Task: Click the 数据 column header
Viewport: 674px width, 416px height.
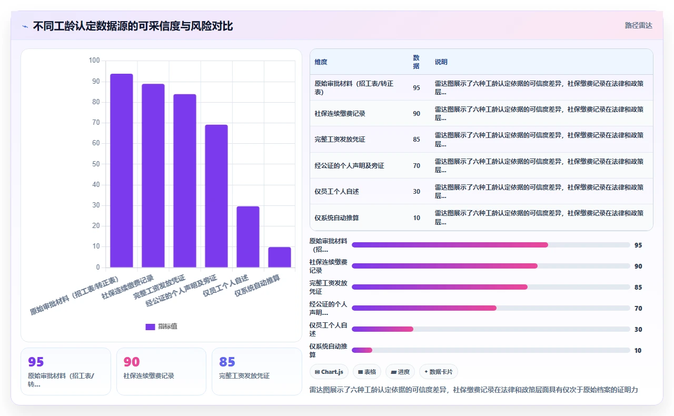Action: click(417, 62)
